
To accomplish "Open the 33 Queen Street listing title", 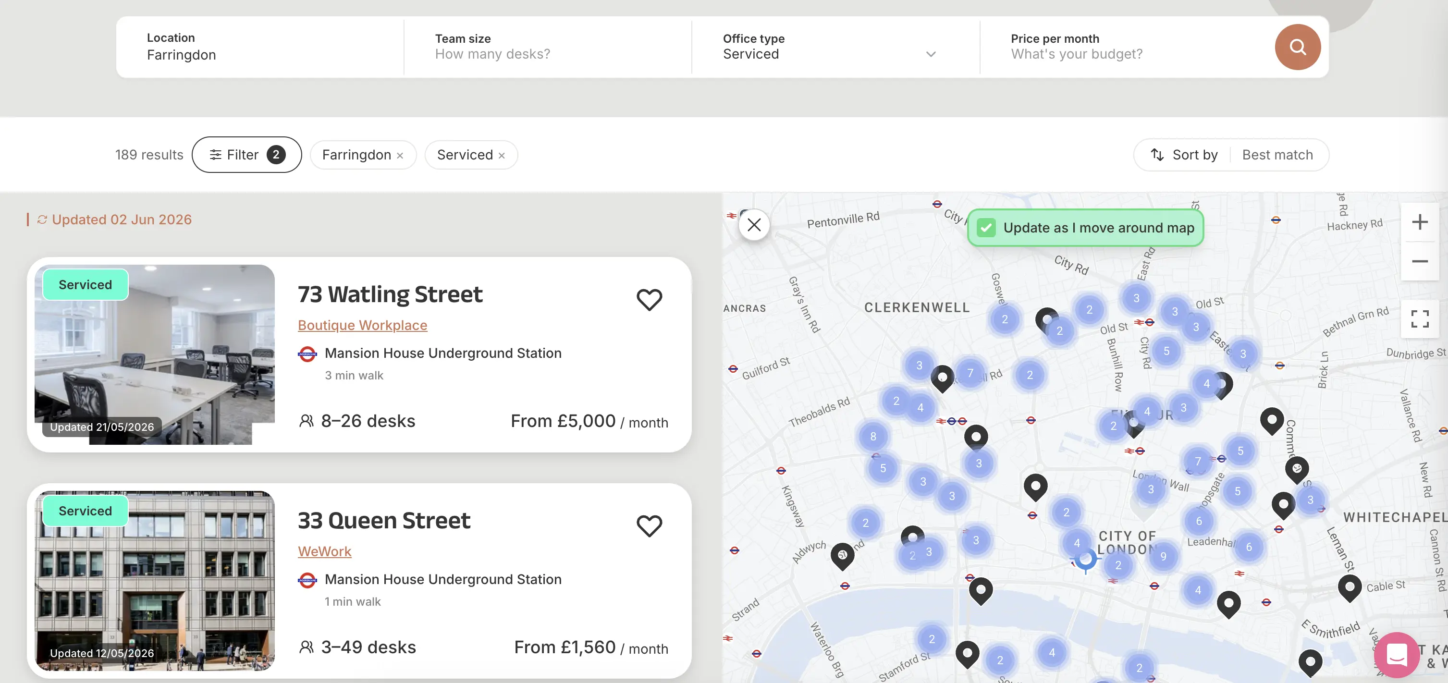I will 383,520.
